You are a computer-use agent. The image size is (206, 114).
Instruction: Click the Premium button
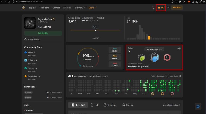pyautogui.click(x=177, y=8)
